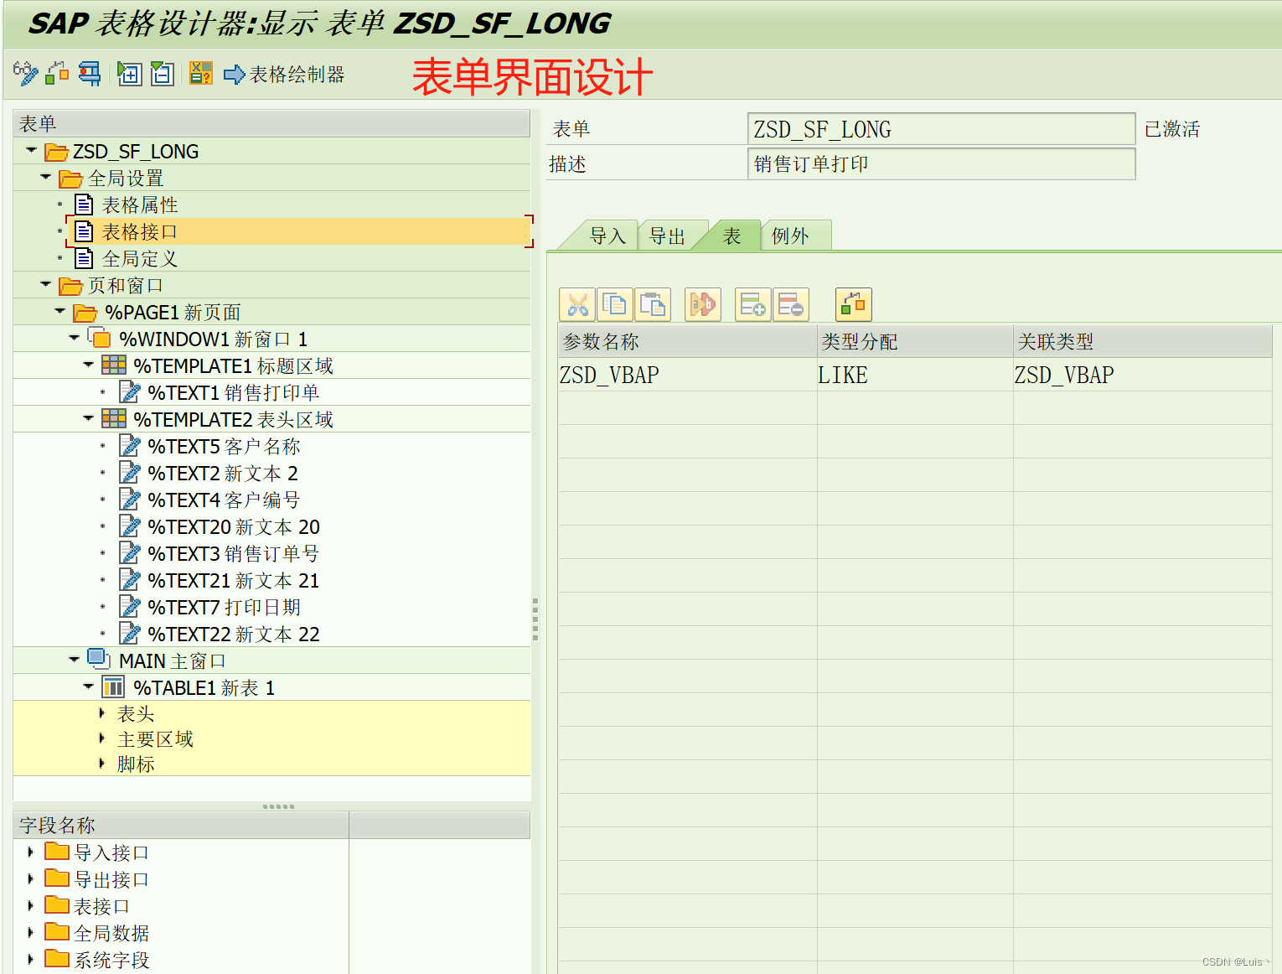Click the display/change toggle toolbar icon

coord(26,74)
